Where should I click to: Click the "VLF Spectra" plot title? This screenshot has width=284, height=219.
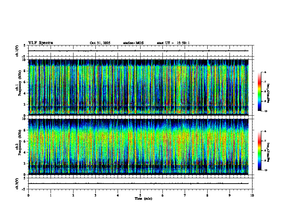click(41, 43)
